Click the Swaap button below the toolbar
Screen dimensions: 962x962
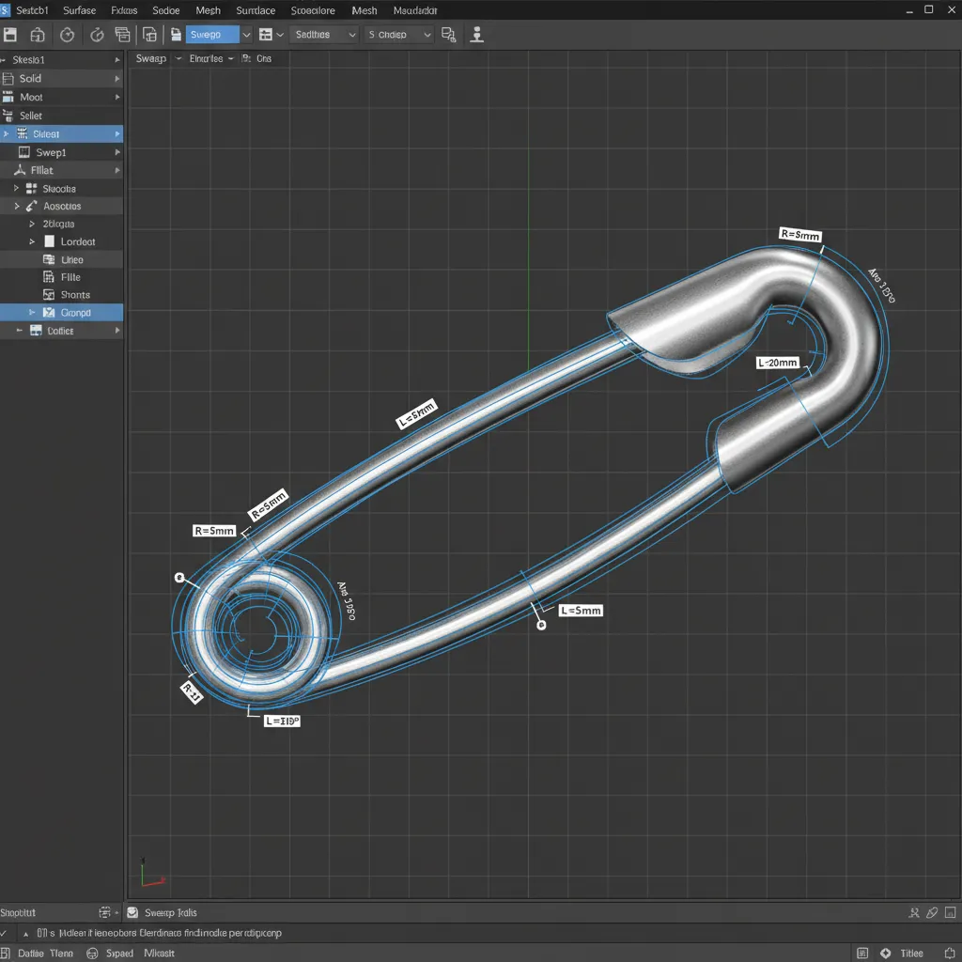point(150,57)
